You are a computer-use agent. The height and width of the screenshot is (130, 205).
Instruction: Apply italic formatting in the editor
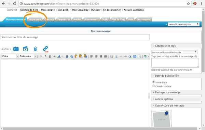coord(45,56)
